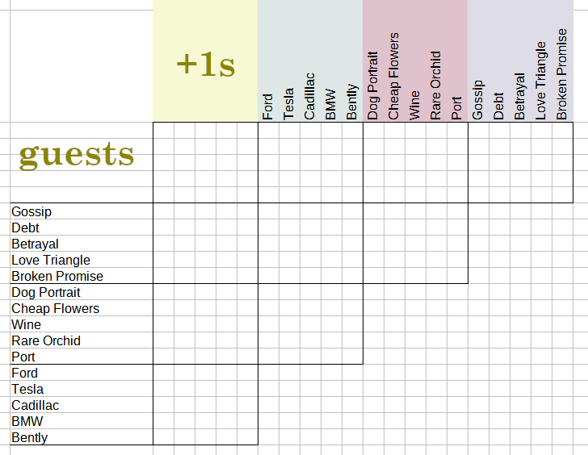Click the Gossip row label

point(31,211)
